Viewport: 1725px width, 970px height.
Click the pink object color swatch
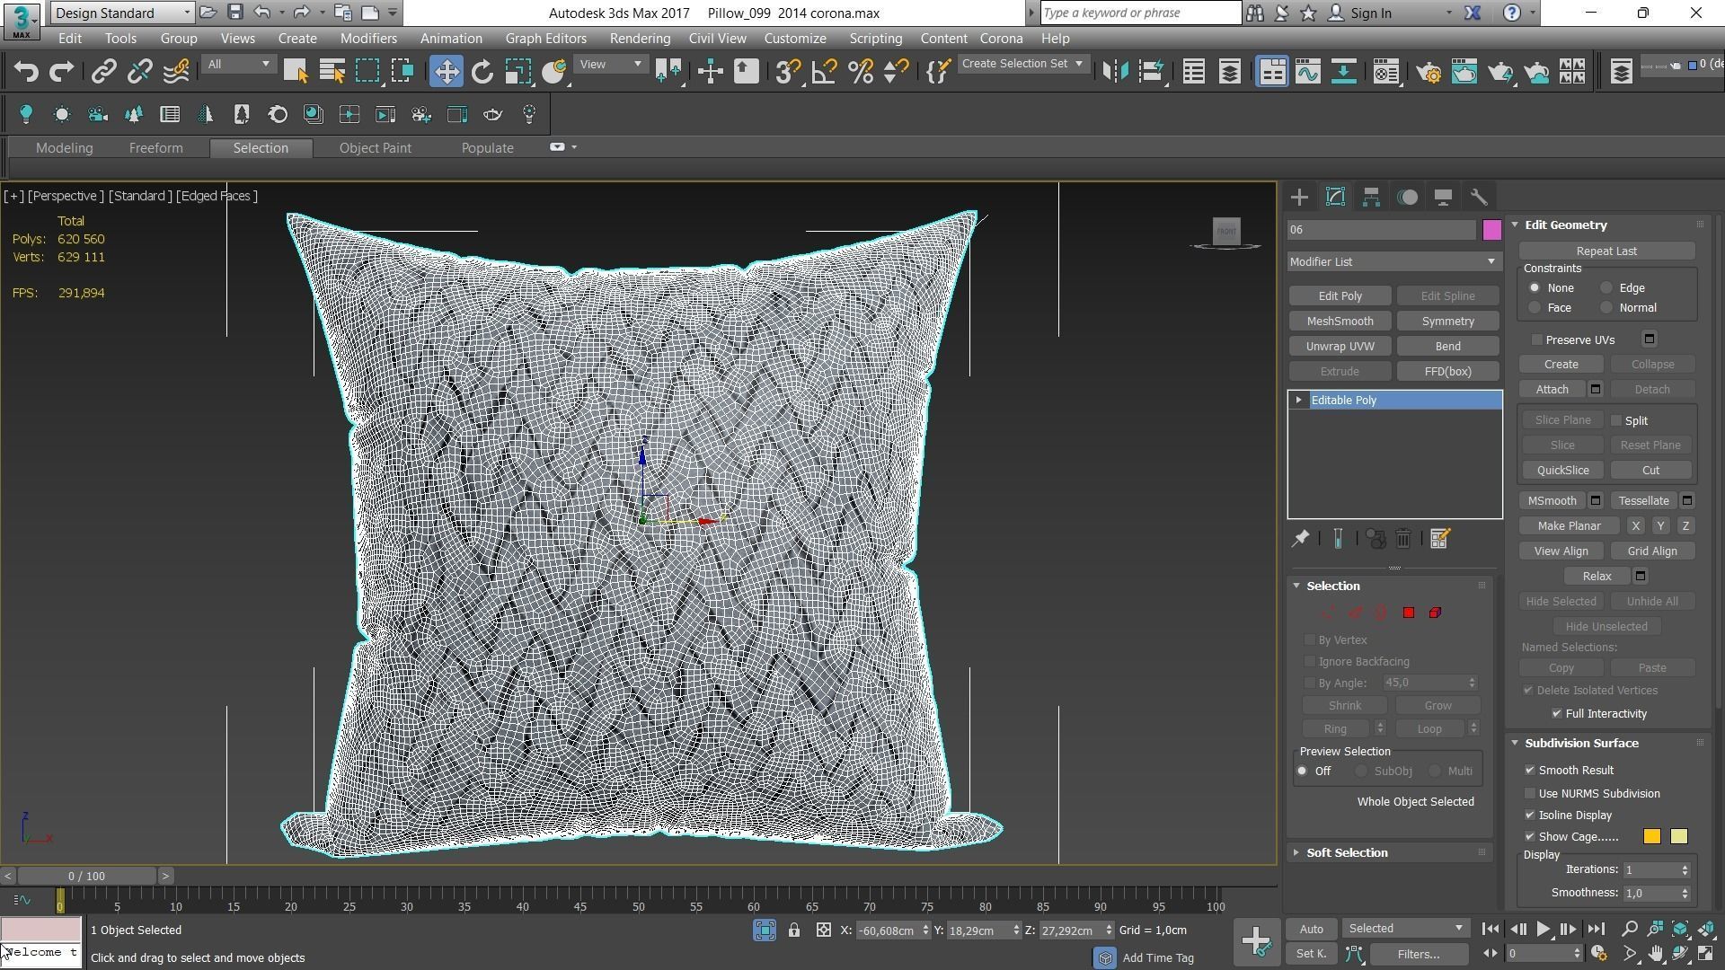tap(1491, 230)
